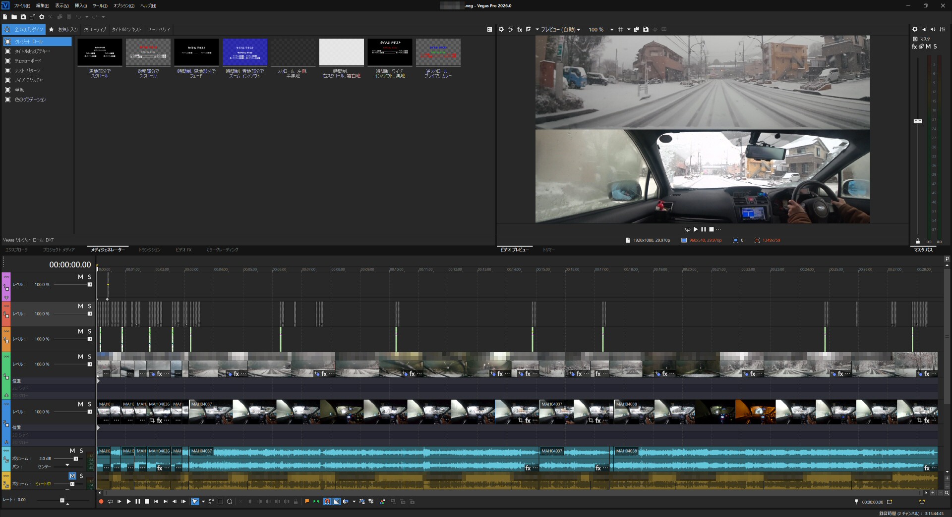Click the Save project icon in main toolbar
The image size is (952, 517).
[x=23, y=17]
